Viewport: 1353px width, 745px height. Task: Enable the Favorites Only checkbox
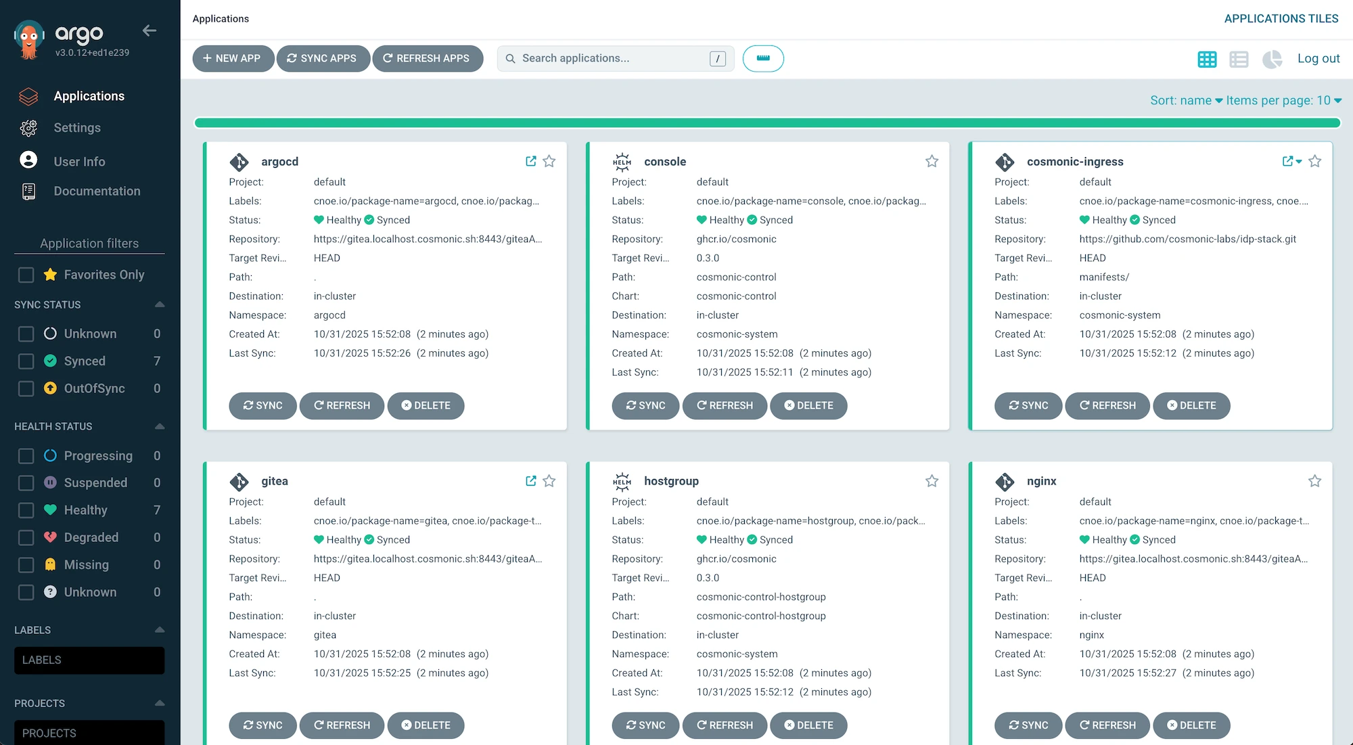26,275
